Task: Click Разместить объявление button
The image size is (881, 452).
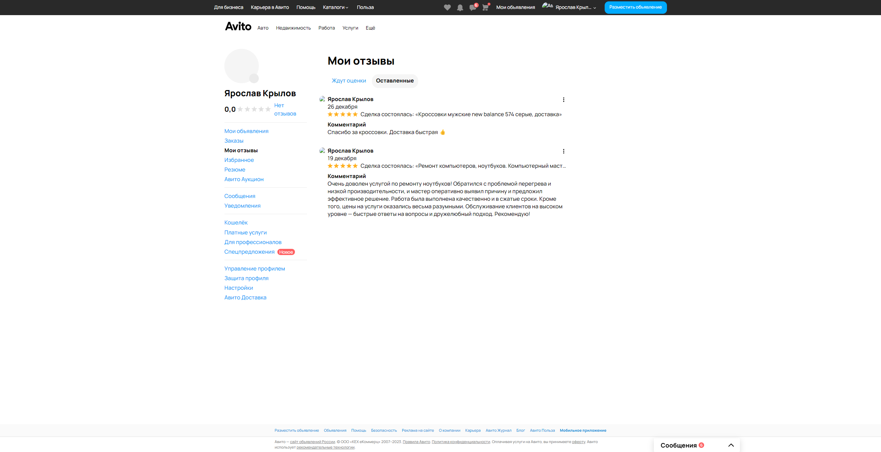Action: pos(635,7)
